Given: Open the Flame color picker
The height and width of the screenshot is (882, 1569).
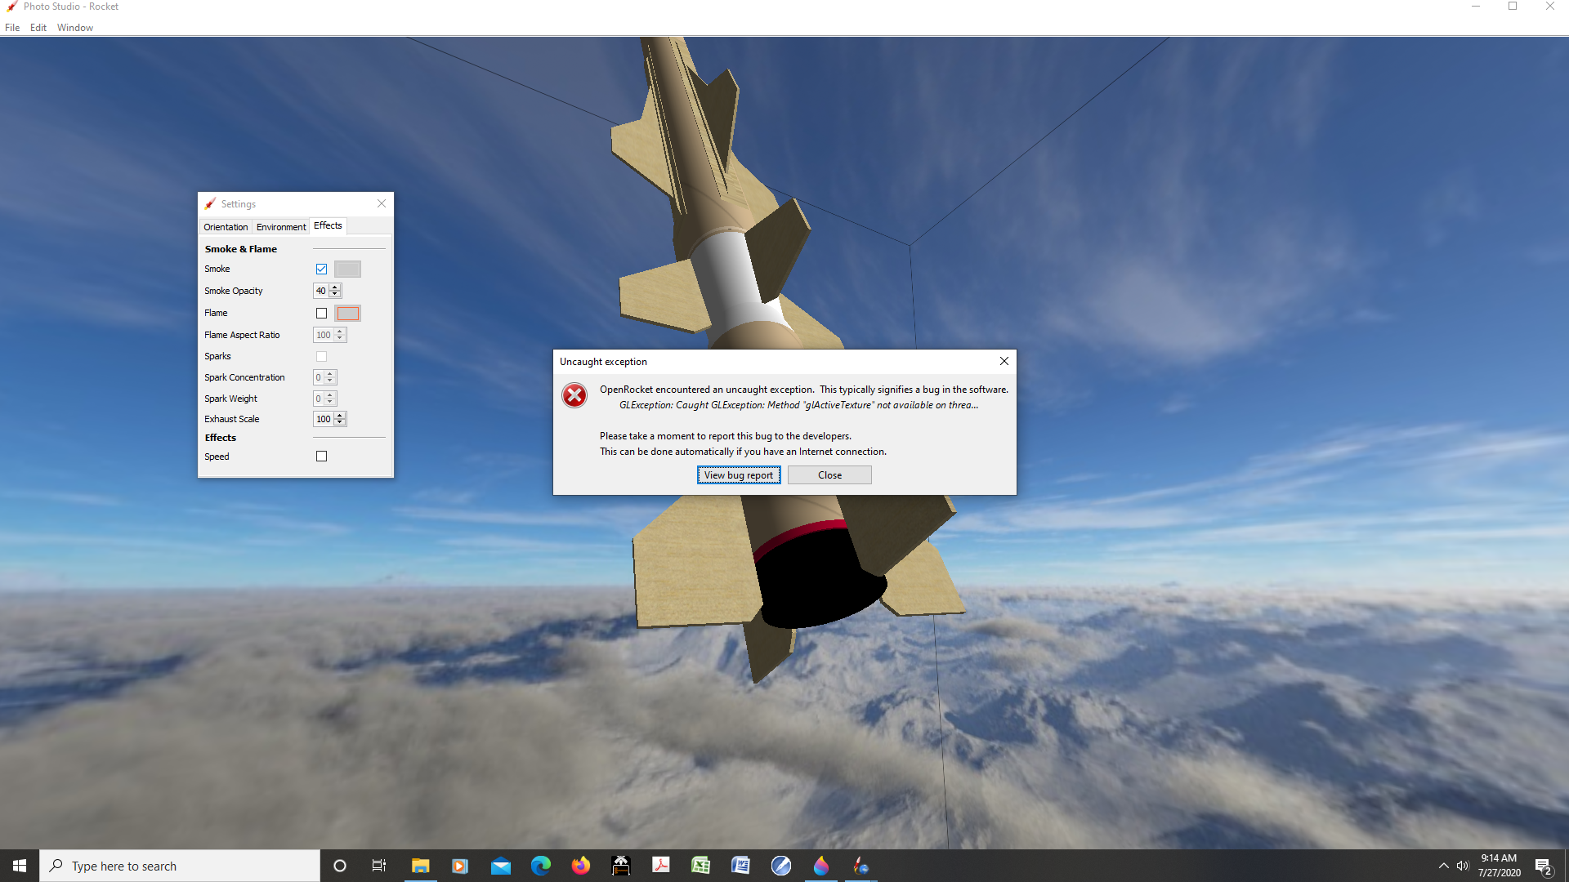Looking at the screenshot, I should (348, 313).
